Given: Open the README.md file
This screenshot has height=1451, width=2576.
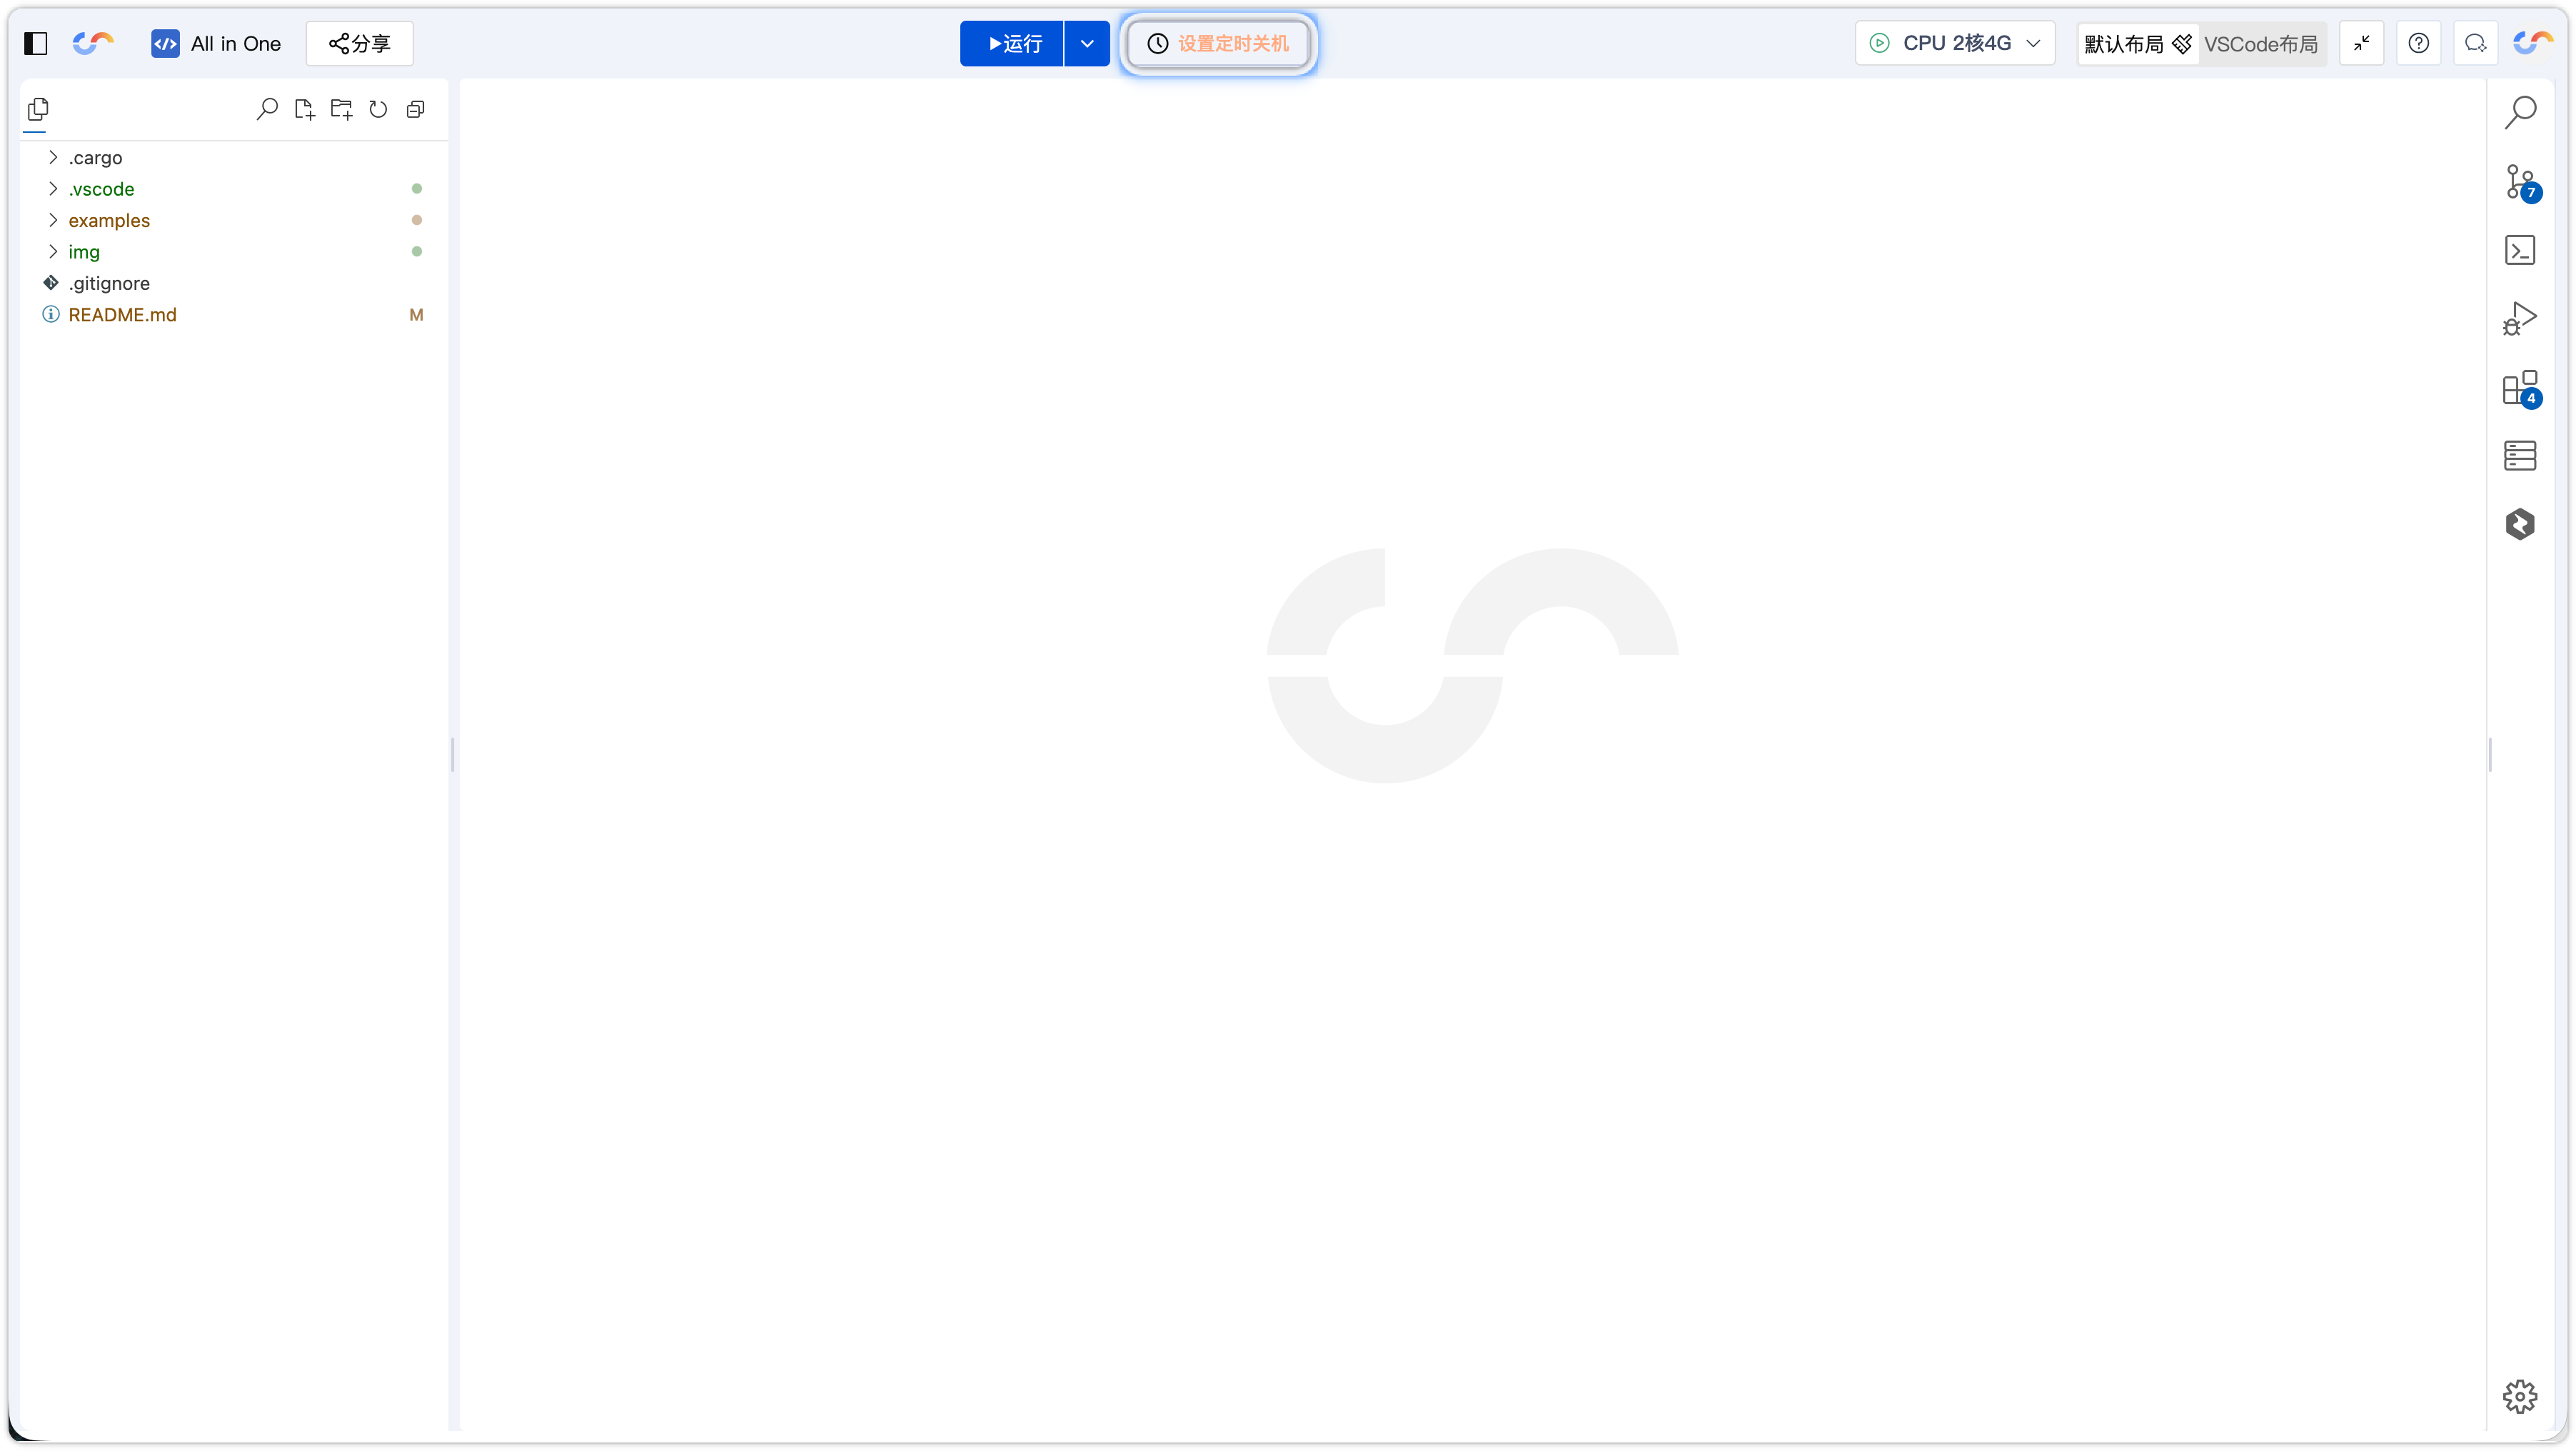Looking at the screenshot, I should [233, 314].
